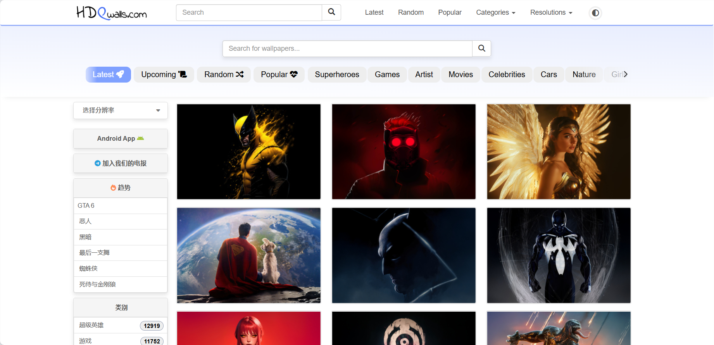
Task: Select the Random shuffle chip
Action: pos(224,74)
